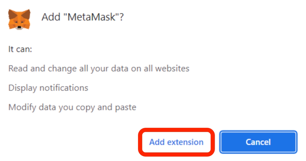306x161 pixels.
Task: Click the orange fox icon beside the title
Action: pyautogui.click(x=19, y=19)
